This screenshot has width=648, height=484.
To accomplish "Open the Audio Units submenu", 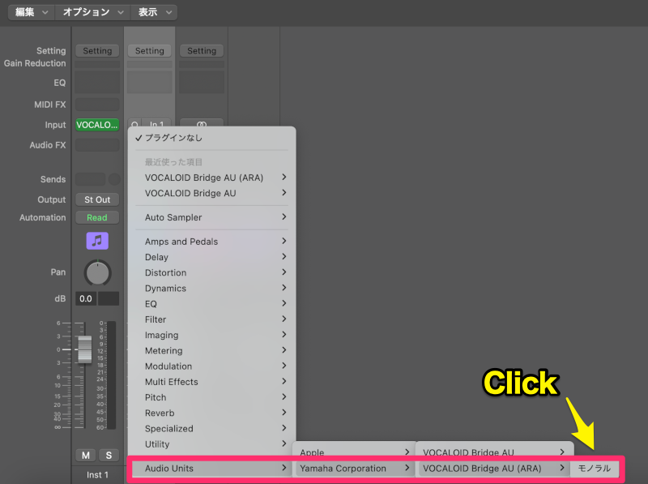I will 211,469.
